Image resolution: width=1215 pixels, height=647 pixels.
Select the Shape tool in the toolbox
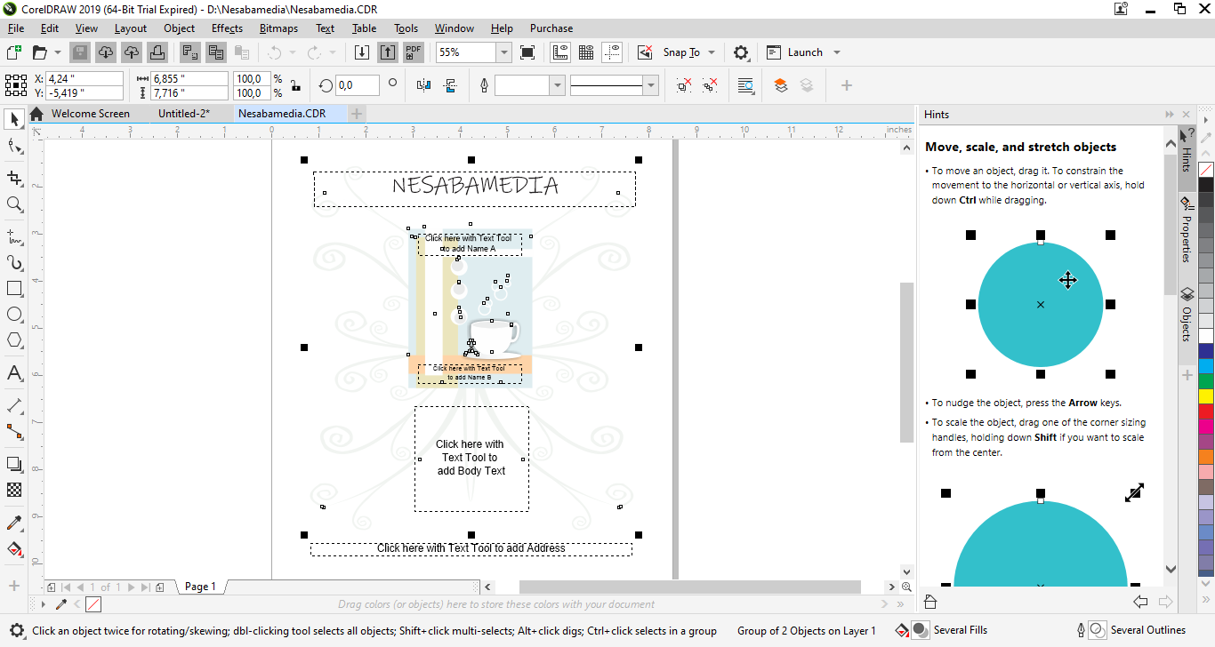14,147
